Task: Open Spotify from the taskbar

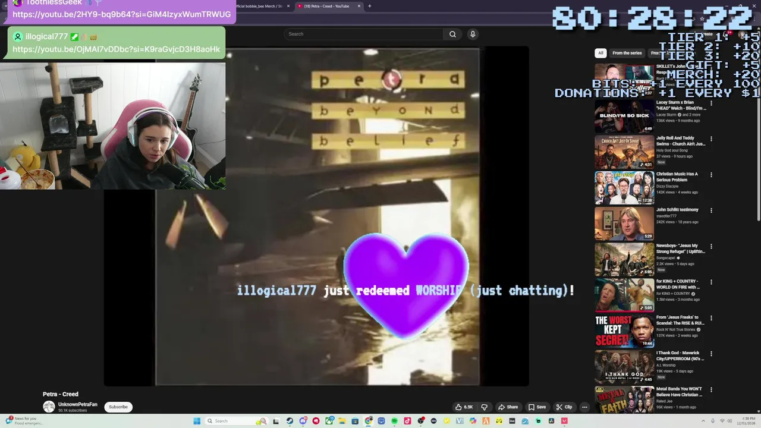Action: tap(394, 421)
